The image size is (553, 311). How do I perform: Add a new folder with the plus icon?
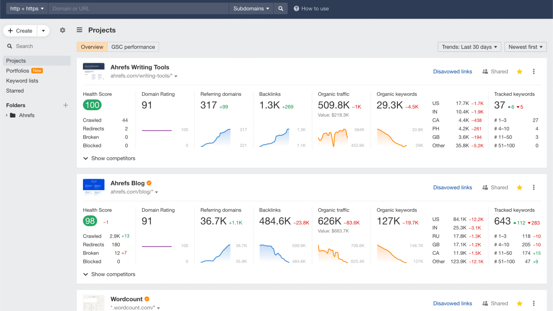[66, 105]
